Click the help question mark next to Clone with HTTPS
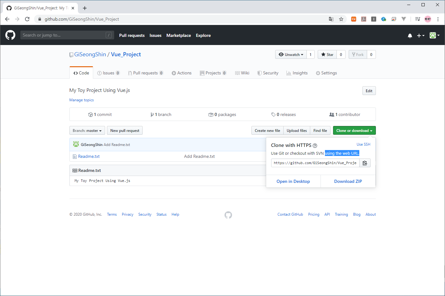445x296 pixels. [315, 145]
